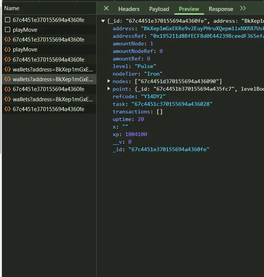Image resolution: width=264 pixels, height=277 pixels.
Task: Tick checkbox beside first playMove request
Action: point(8,30)
